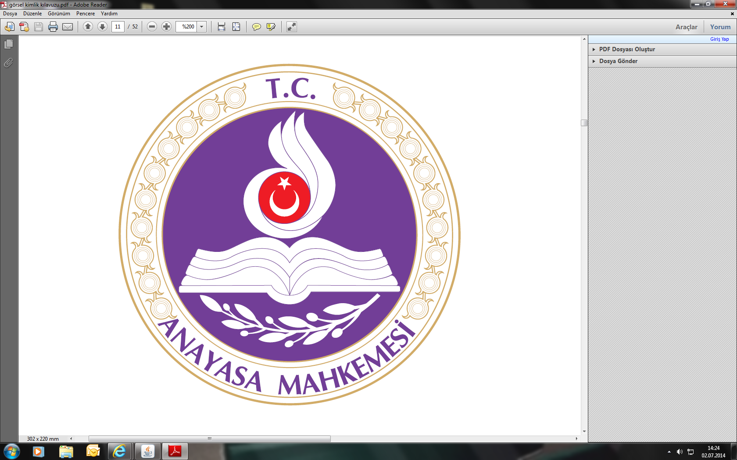Show hidden tray icons arrow
This screenshot has width=737, height=460.
[x=669, y=452]
